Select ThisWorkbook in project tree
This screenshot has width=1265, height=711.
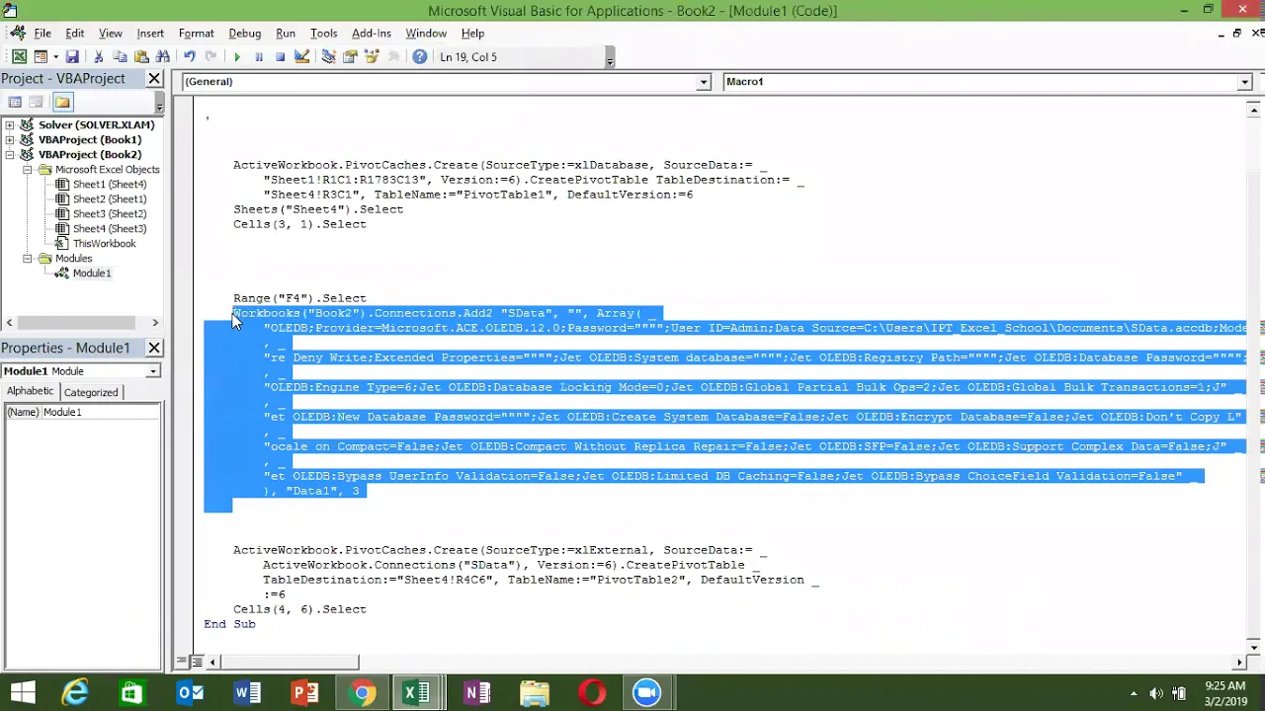pyautogui.click(x=104, y=244)
